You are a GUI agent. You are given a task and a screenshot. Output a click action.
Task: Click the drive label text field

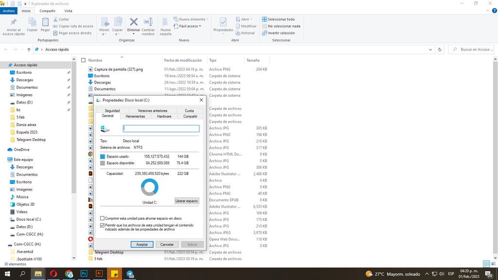pyautogui.click(x=161, y=128)
